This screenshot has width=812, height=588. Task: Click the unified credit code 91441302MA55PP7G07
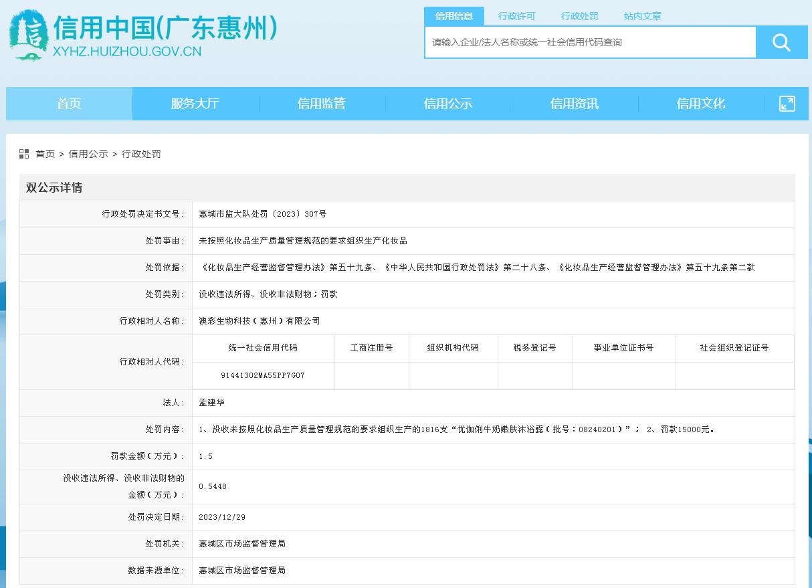click(x=263, y=375)
